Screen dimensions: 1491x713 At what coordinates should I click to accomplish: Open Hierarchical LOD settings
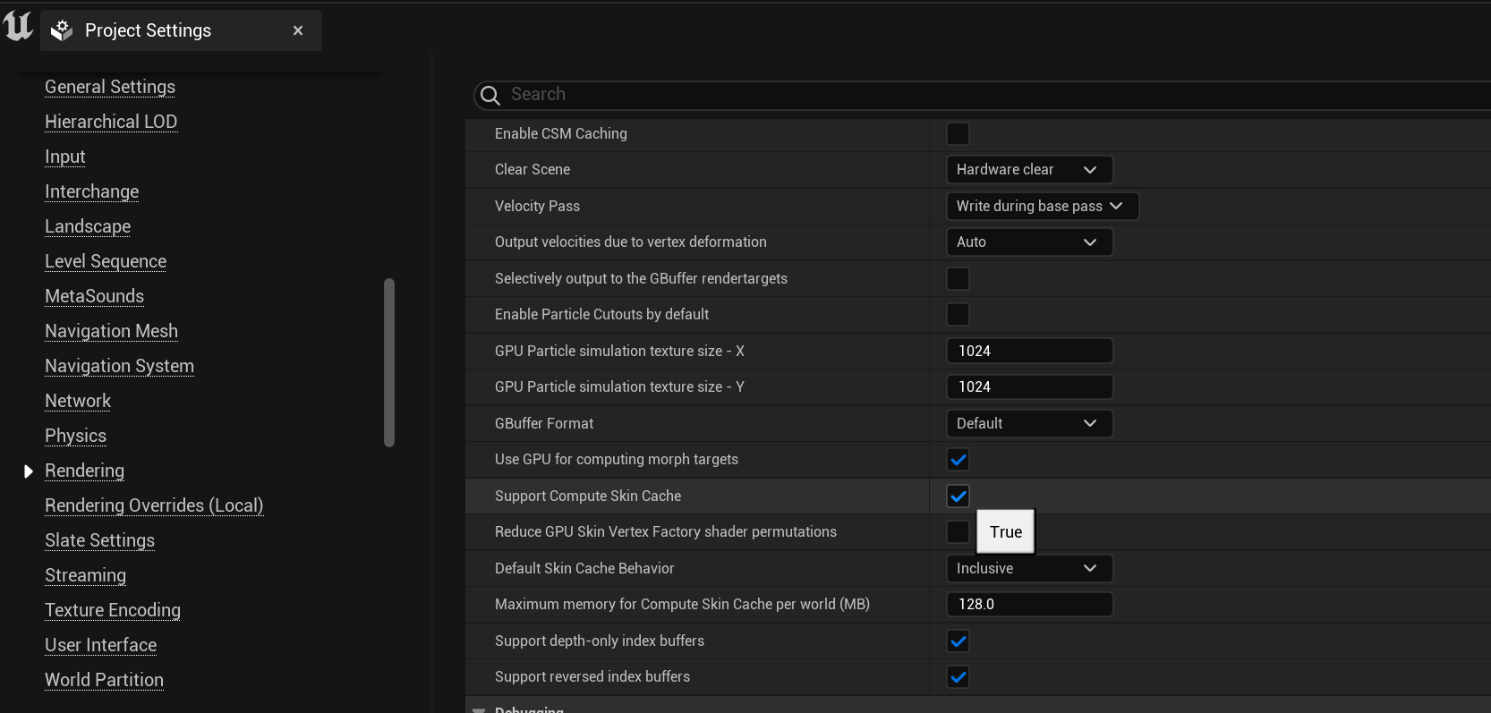click(111, 122)
